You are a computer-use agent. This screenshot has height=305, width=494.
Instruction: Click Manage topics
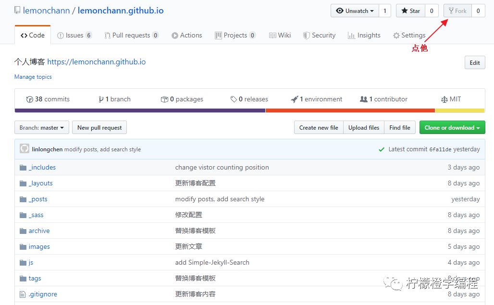click(33, 77)
